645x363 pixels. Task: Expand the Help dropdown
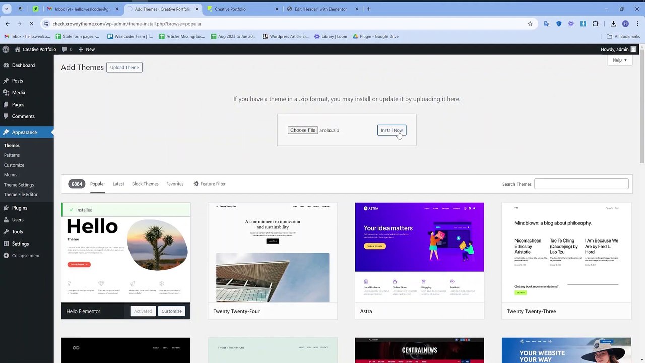619,60
